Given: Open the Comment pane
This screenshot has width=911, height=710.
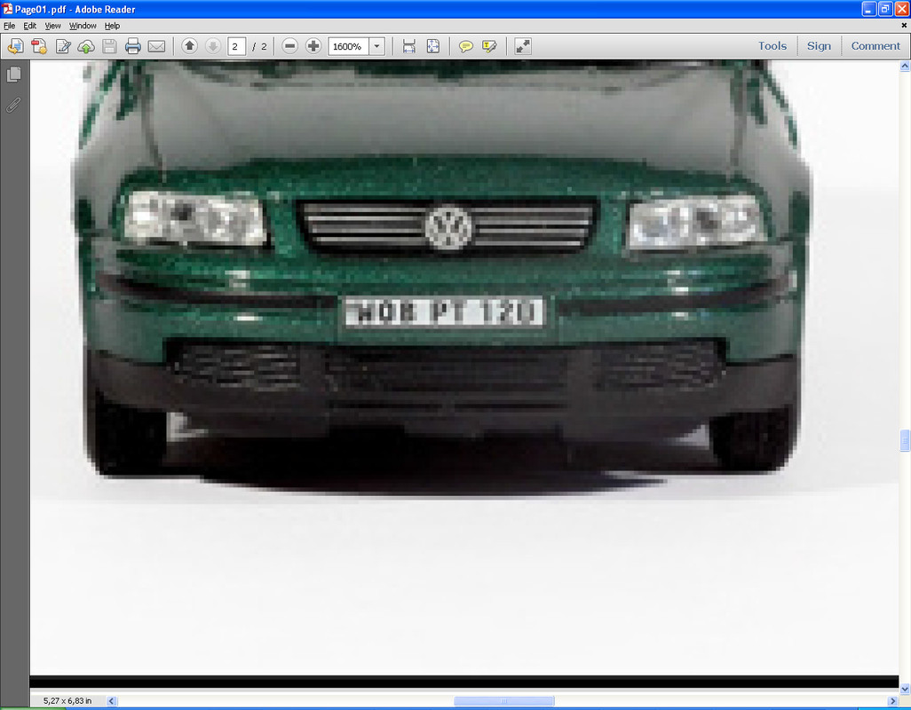Looking at the screenshot, I should pos(875,46).
